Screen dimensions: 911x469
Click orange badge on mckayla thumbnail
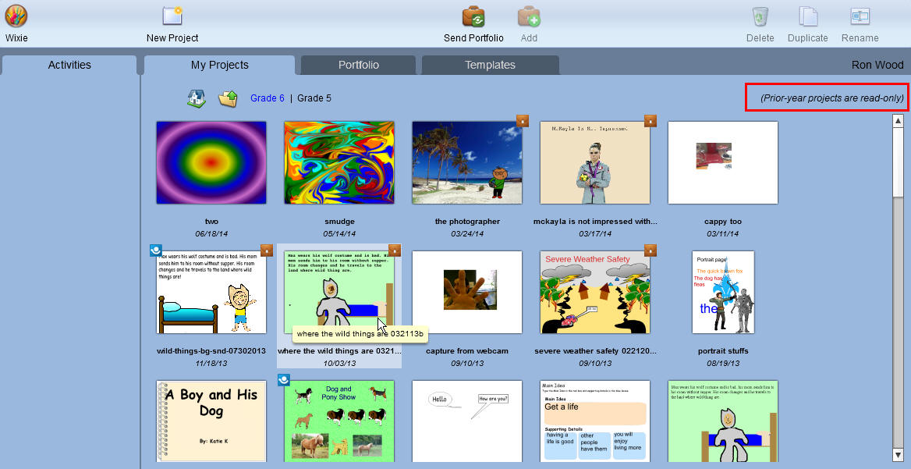[650, 121]
